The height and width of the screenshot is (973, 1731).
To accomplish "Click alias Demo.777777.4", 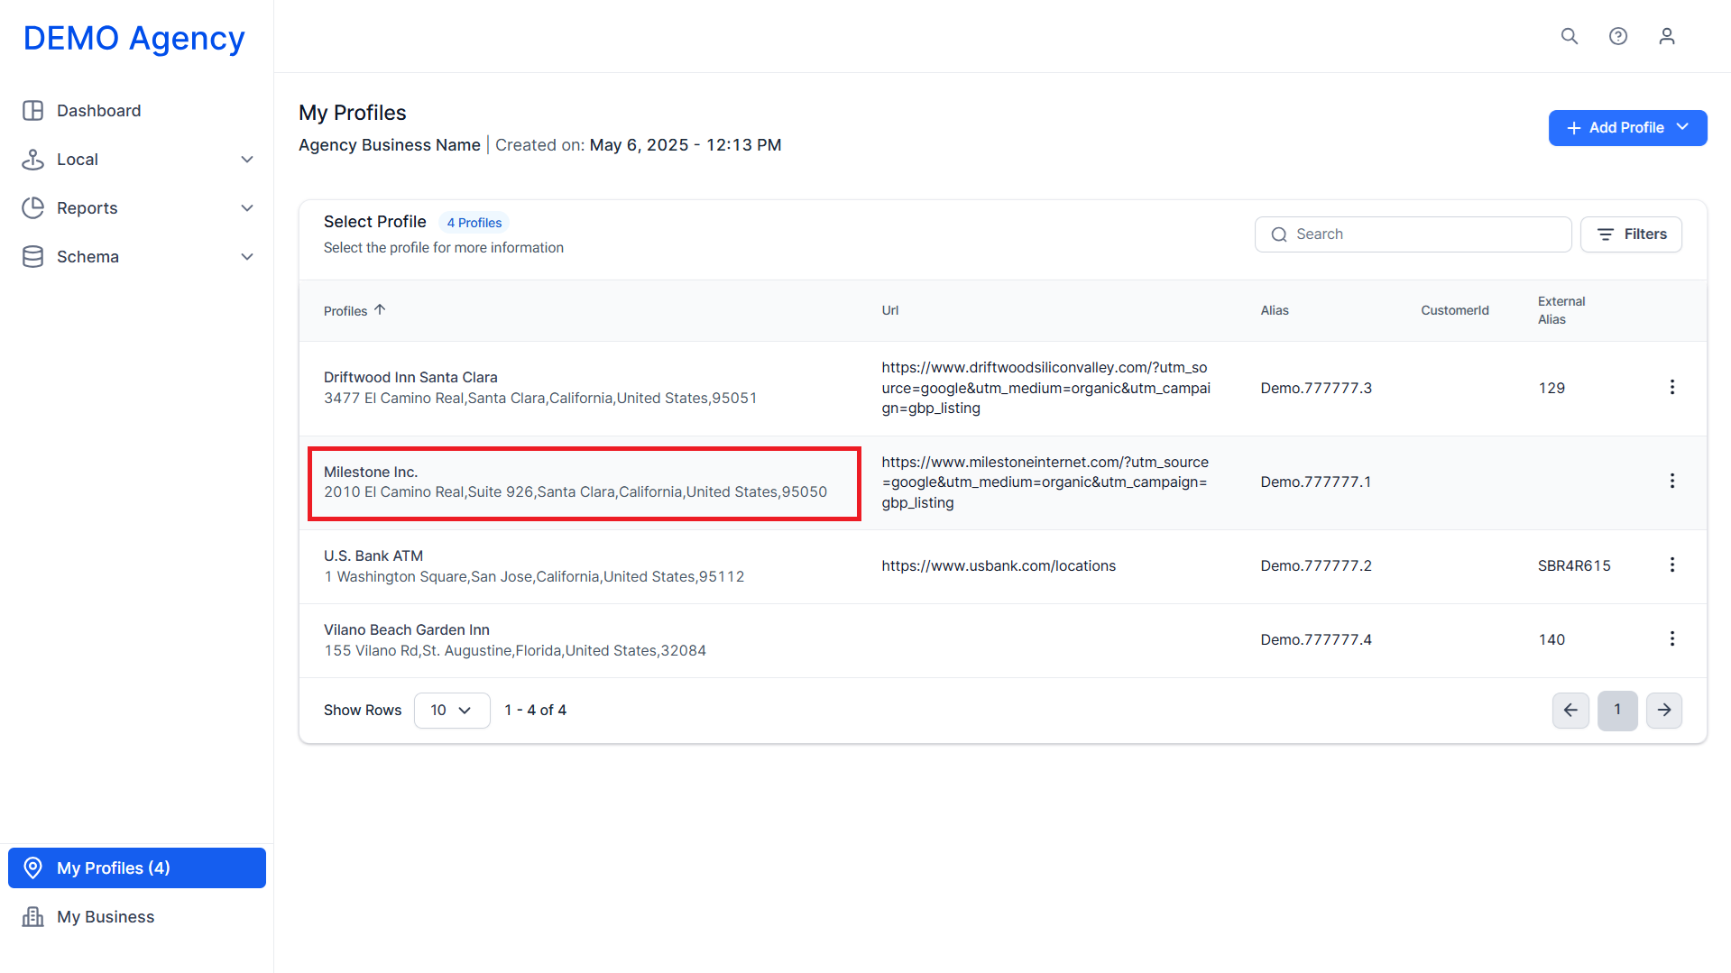I will (x=1316, y=640).
